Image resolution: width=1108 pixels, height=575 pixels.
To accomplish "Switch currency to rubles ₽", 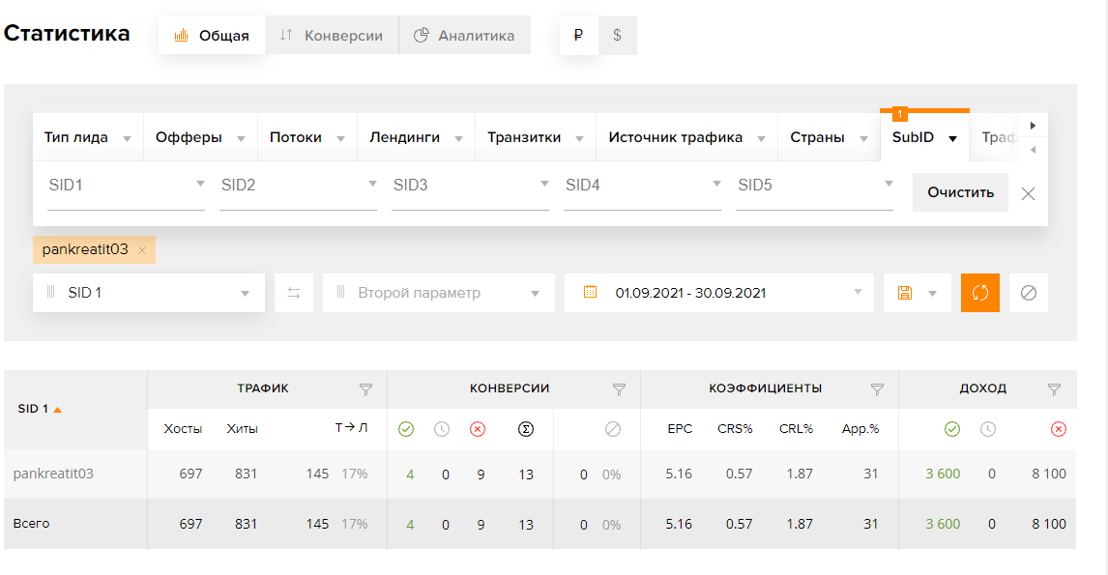I will click(578, 36).
